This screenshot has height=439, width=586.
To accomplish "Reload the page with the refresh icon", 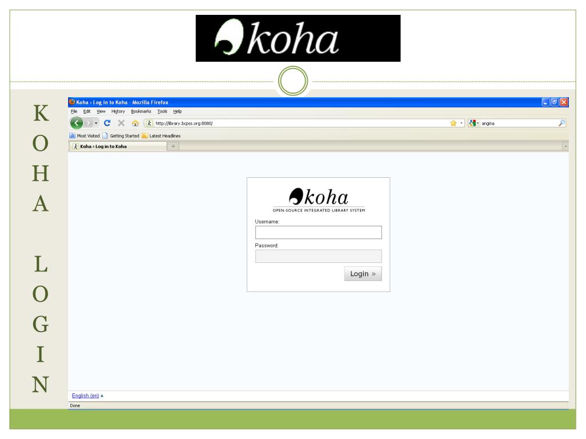I will [108, 122].
